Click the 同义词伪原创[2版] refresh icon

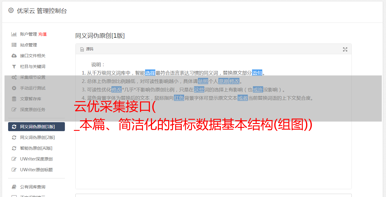point(14,137)
